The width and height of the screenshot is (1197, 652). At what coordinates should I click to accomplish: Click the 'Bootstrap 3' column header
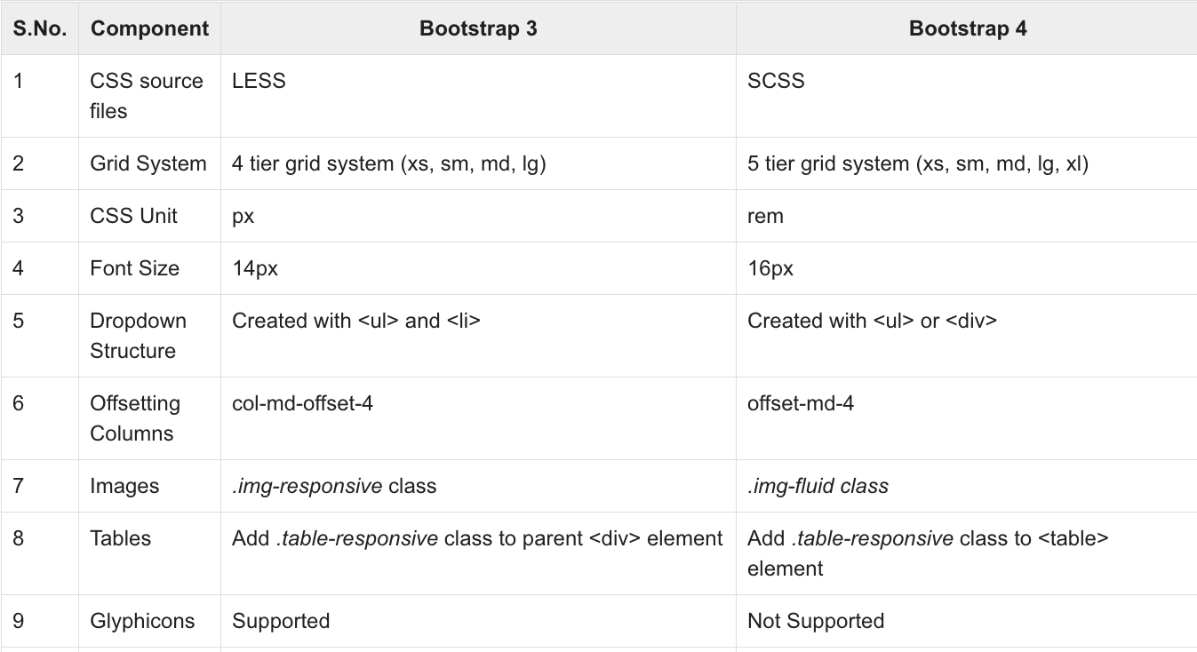click(x=478, y=28)
